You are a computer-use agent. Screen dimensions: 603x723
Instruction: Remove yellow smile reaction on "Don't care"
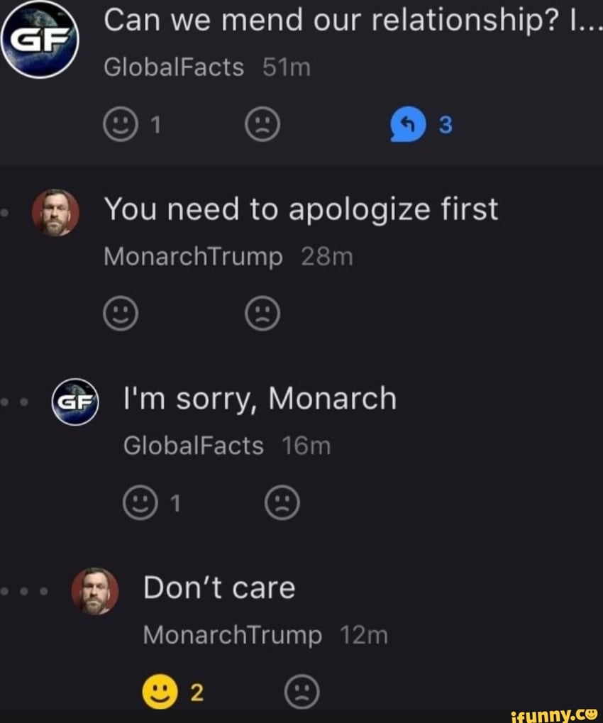[x=160, y=692]
